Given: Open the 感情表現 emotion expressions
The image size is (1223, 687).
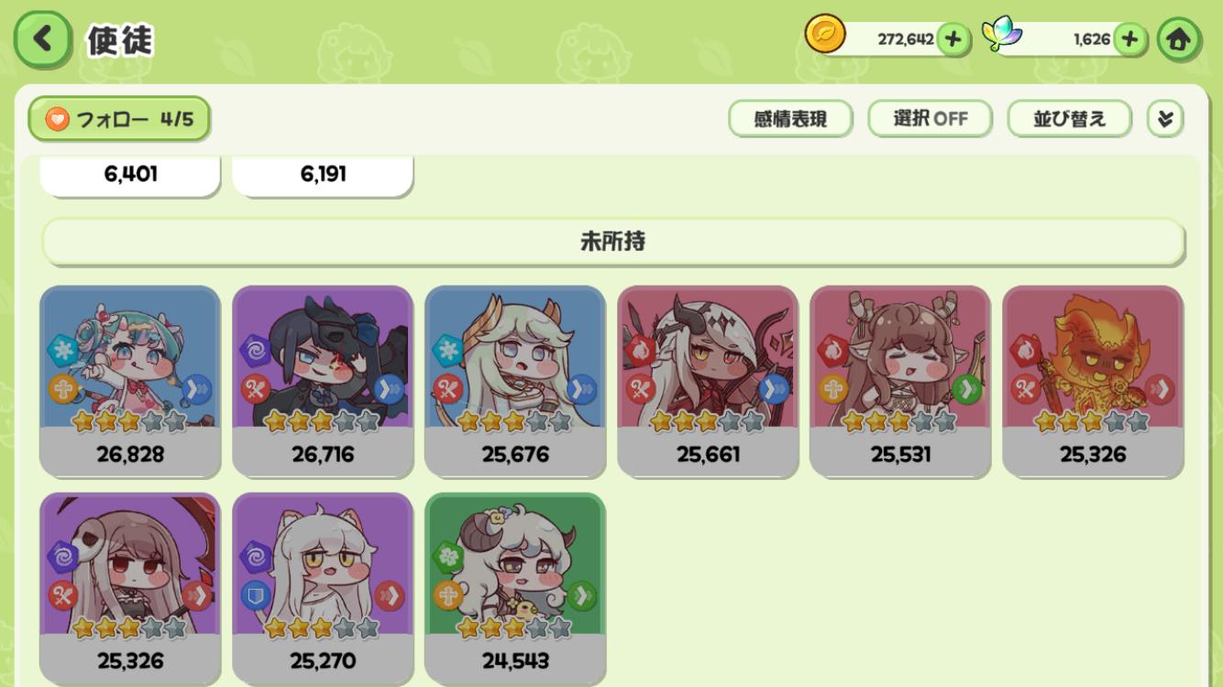Looking at the screenshot, I should [x=790, y=119].
